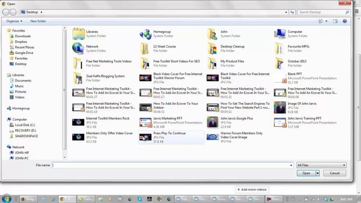
Task: Open the 12 Week Course folder
Action: point(145,48)
